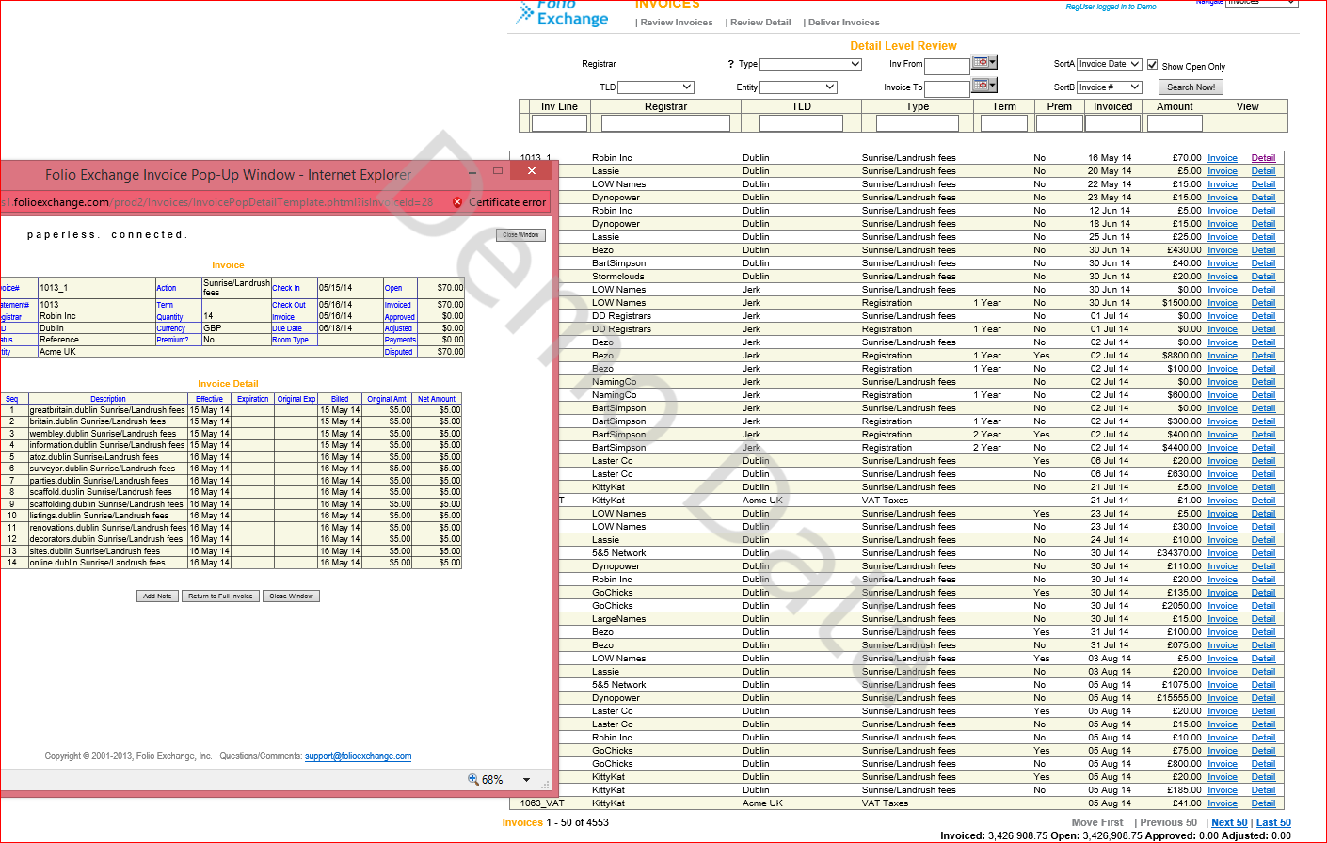Open the Invoice To calendar picker icon
This screenshot has width=1327, height=843.
click(x=983, y=85)
